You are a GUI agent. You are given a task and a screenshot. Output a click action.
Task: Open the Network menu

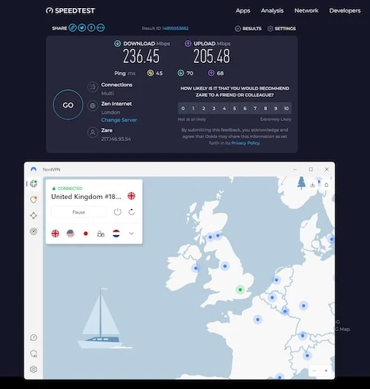tap(306, 10)
